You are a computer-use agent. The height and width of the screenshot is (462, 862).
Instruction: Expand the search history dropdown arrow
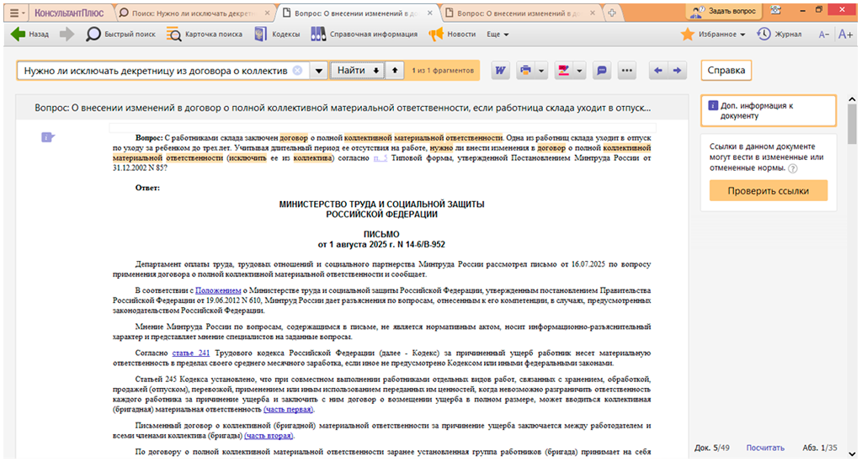(318, 71)
